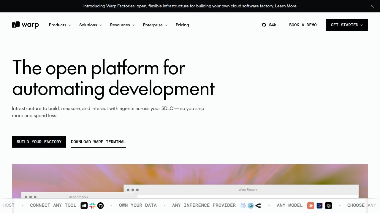Click the GitHub icon in the bottom ticker

[x=101, y=206]
